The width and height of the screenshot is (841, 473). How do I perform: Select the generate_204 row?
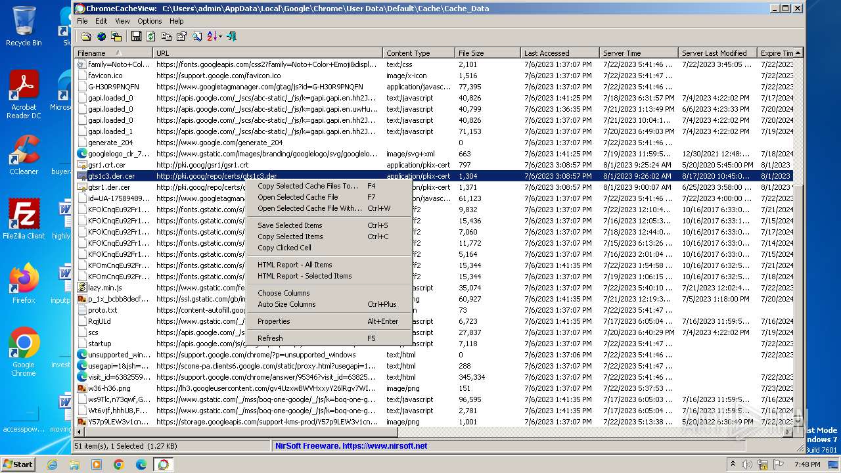[x=434, y=143]
